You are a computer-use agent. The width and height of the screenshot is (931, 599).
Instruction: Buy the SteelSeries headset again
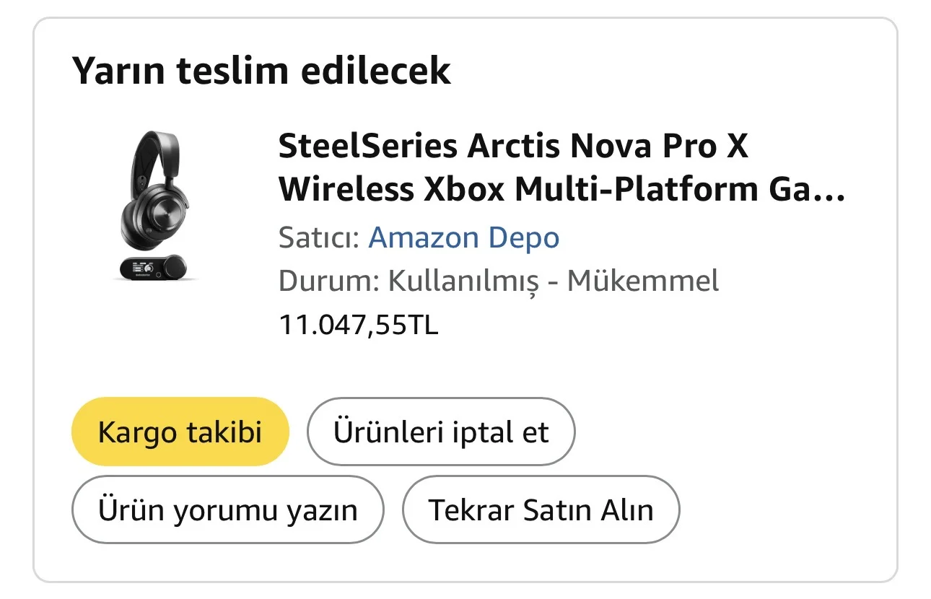[x=541, y=510]
